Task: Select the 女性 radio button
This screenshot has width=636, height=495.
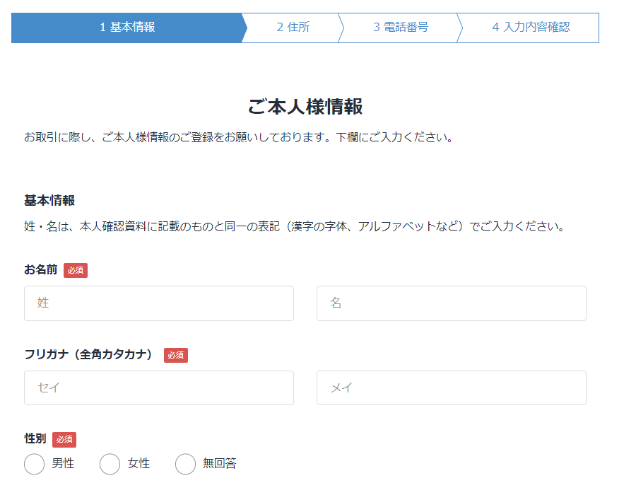Action: point(110,464)
